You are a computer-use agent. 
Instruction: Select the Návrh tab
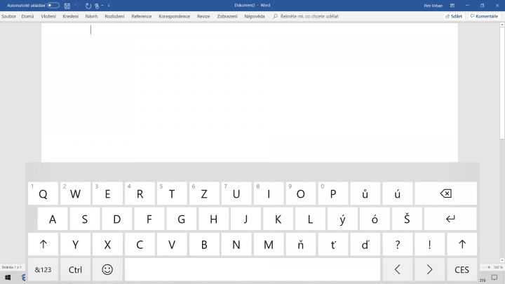coord(91,16)
